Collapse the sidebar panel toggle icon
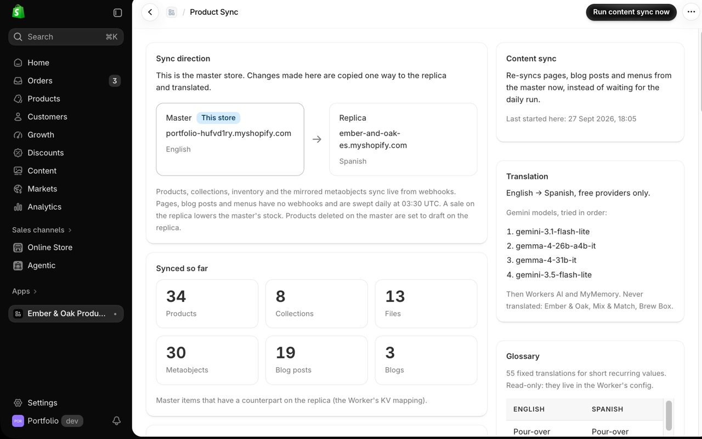The image size is (702, 439). (x=117, y=13)
